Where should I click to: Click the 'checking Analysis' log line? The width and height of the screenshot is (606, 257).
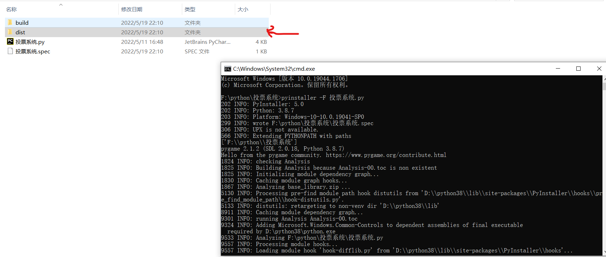pos(266,161)
